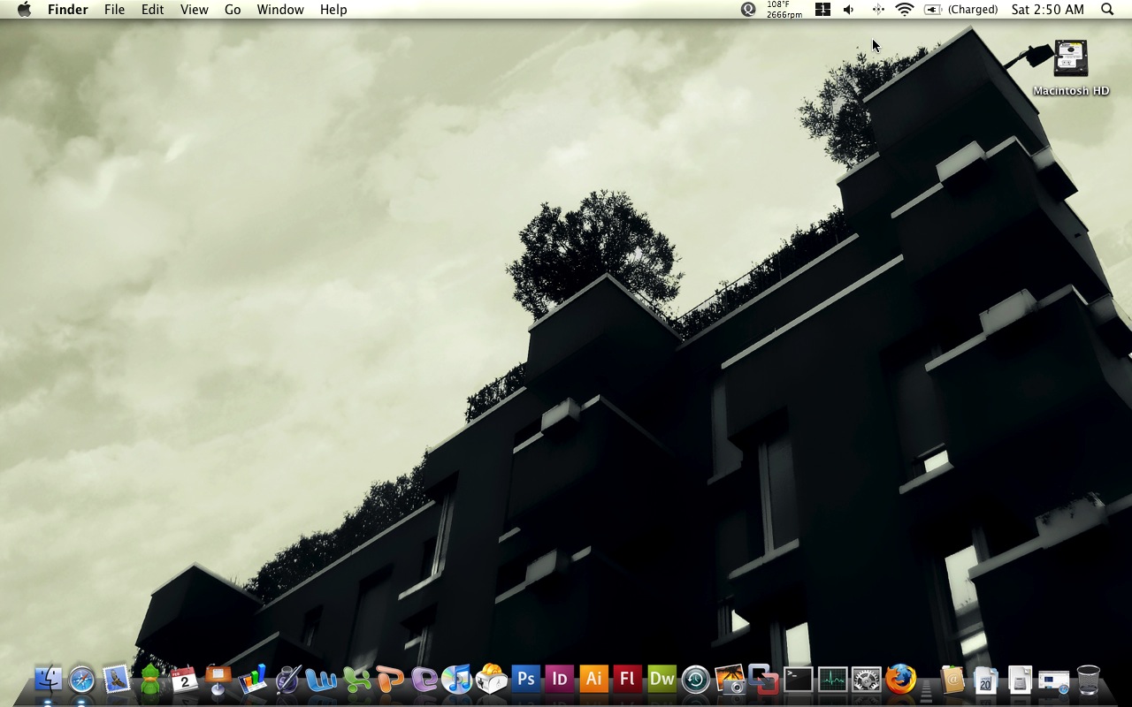Image resolution: width=1132 pixels, height=707 pixels.
Task: Open Microsoft Word from the Dock
Action: click(x=321, y=680)
